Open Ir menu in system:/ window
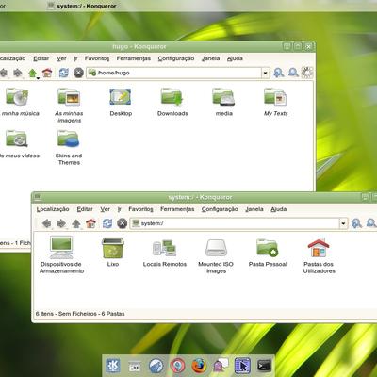This screenshot has width=377, height=377. click(x=119, y=209)
